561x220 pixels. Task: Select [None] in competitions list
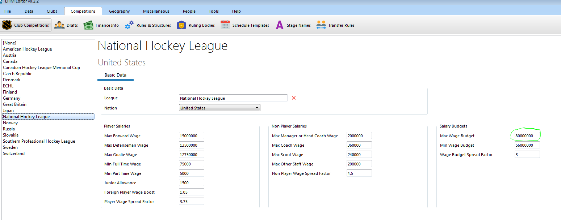click(x=48, y=43)
